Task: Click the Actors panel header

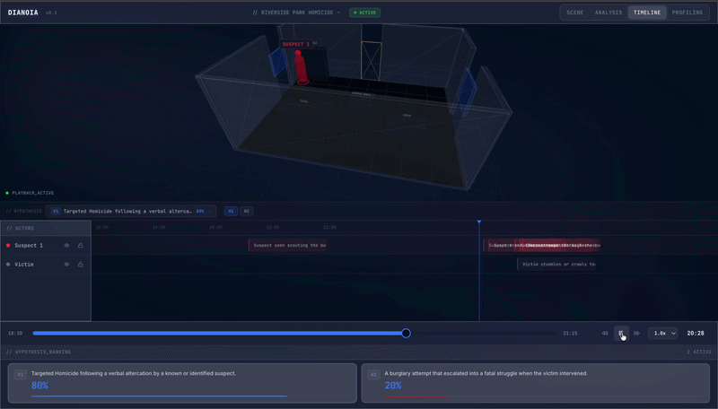Action: pyautogui.click(x=46, y=229)
